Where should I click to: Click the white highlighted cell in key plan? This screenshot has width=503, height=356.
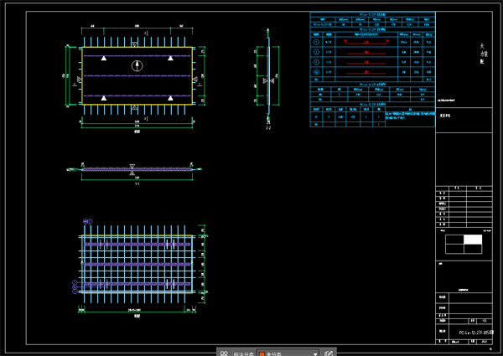pyautogui.click(x=473, y=240)
